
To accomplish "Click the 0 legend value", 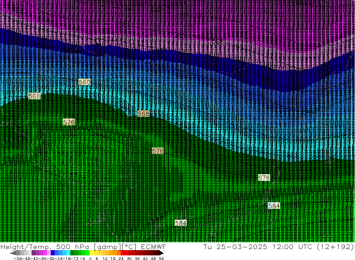I will (90, 259).
